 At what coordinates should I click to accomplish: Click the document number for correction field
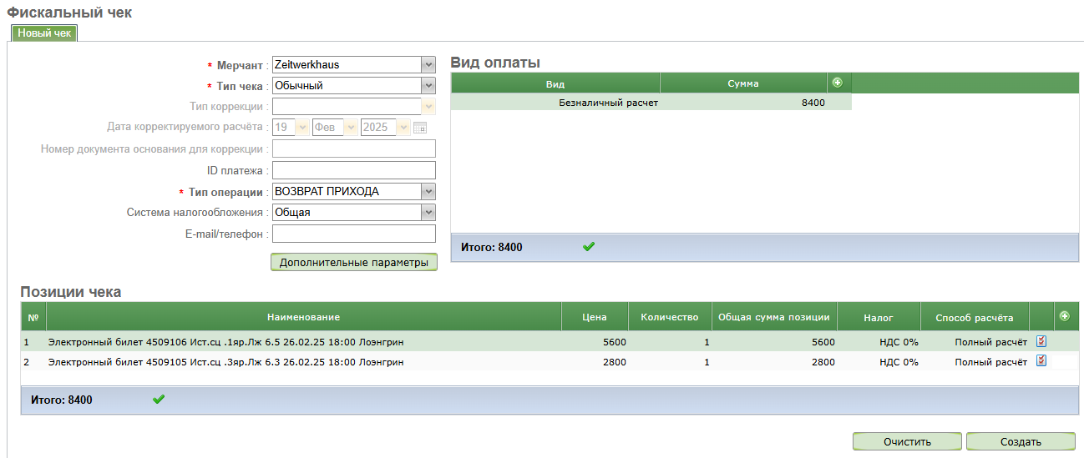(x=354, y=148)
